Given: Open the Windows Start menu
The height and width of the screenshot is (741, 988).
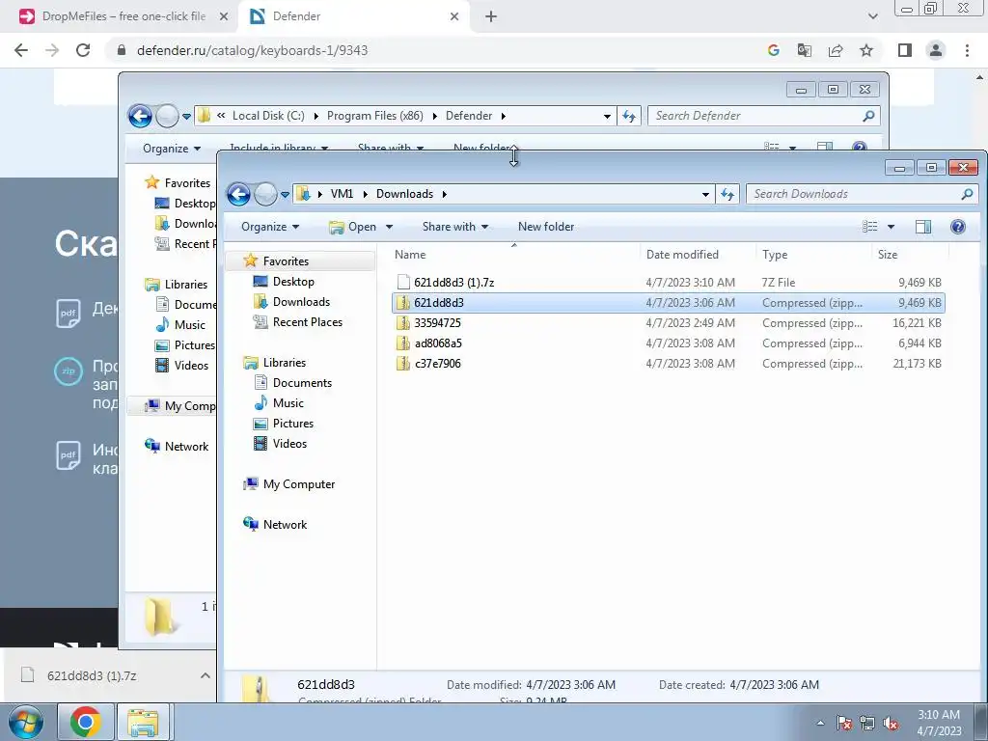Looking at the screenshot, I should pos(25,722).
